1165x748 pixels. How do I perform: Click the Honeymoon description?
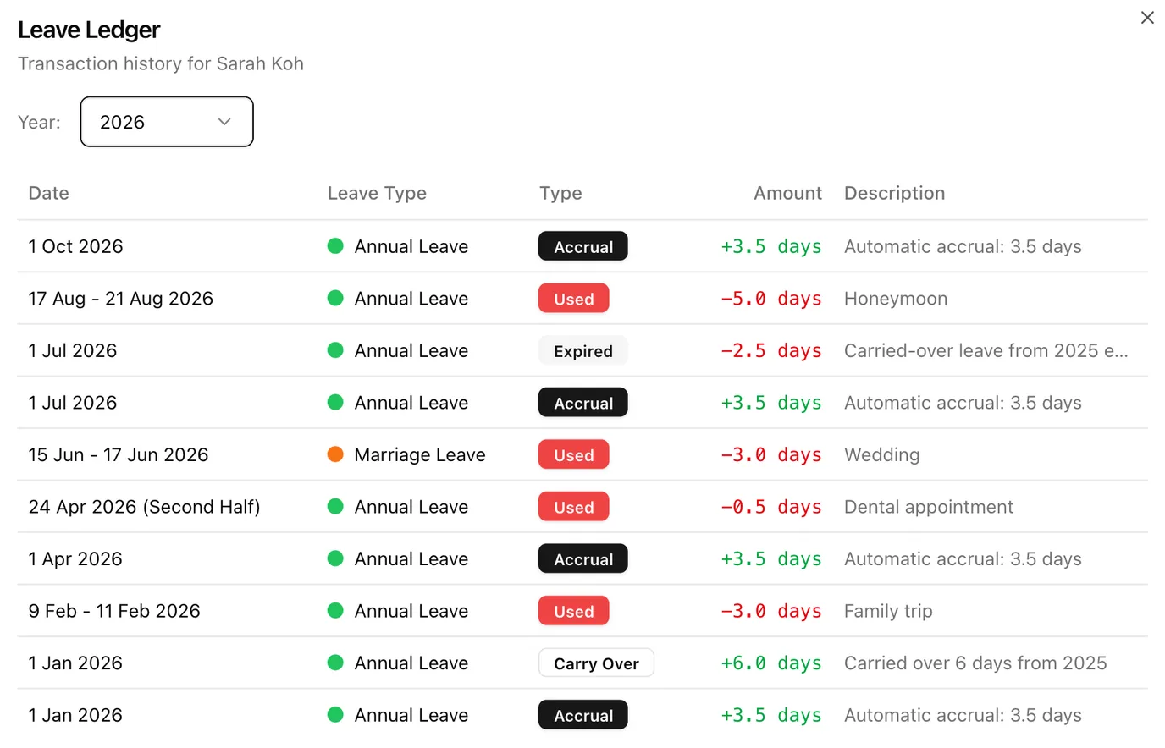tap(896, 299)
